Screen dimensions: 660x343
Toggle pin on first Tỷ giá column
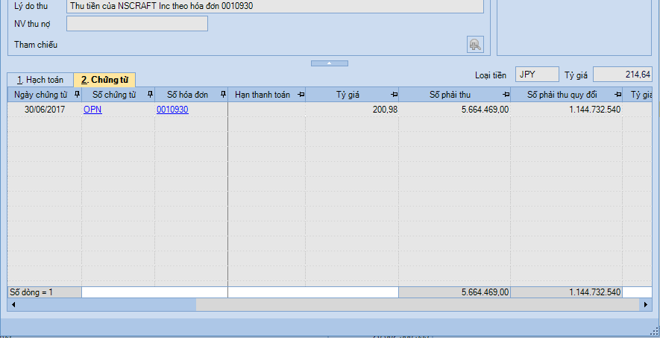coord(394,95)
